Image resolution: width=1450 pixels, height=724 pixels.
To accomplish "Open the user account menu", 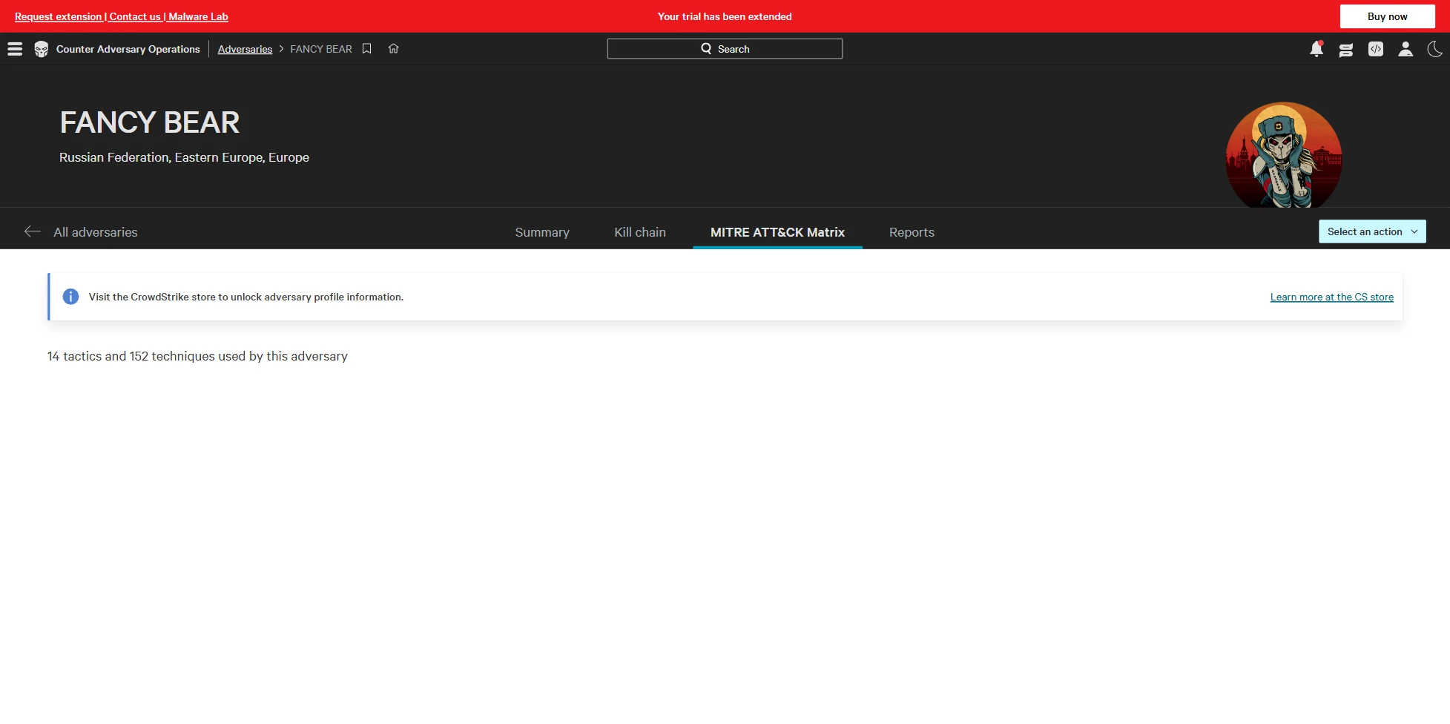I will pyautogui.click(x=1405, y=49).
